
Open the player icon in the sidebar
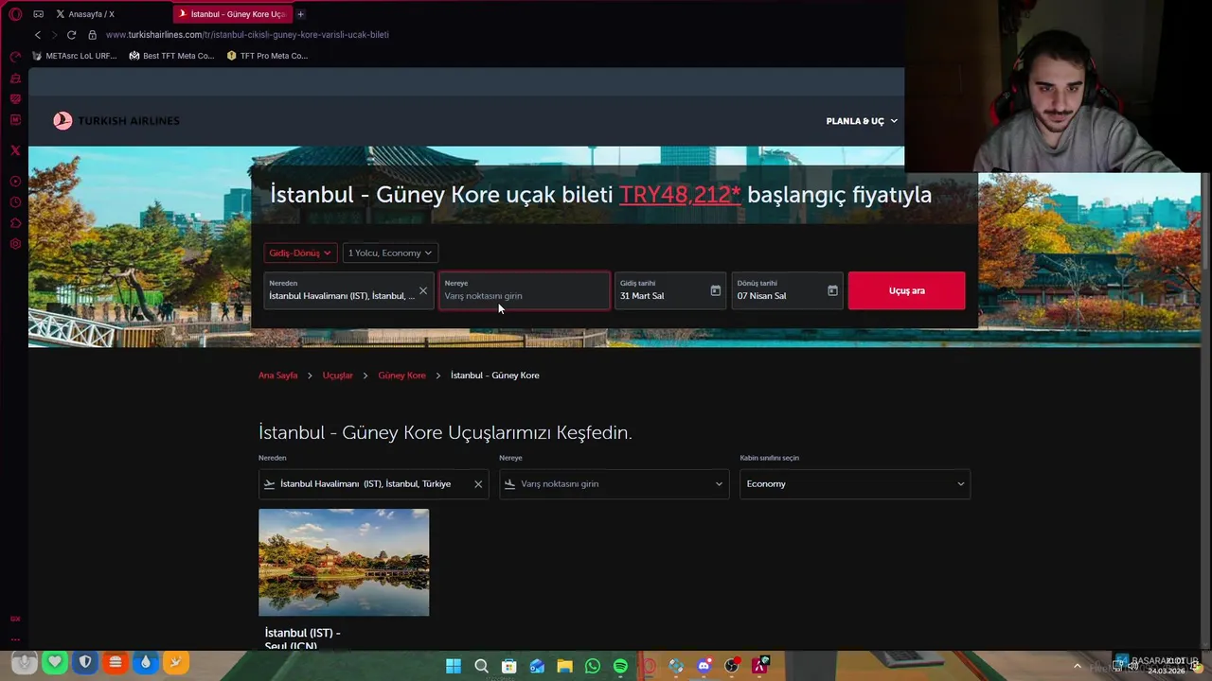coord(15,181)
